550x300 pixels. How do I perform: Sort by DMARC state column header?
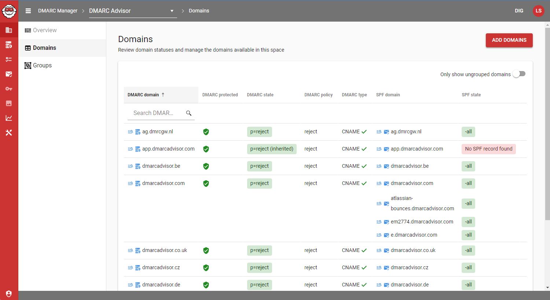pyautogui.click(x=260, y=95)
